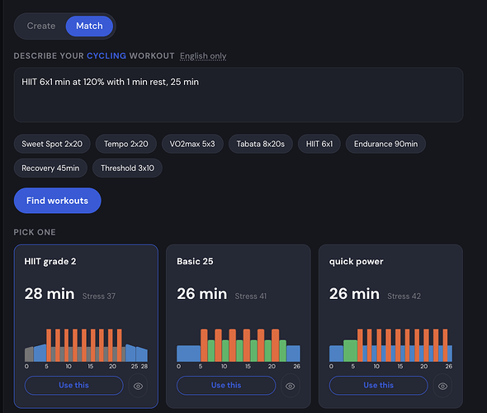Image resolution: width=487 pixels, height=413 pixels.
Task: Click the Find workouts button
Action: pos(58,201)
